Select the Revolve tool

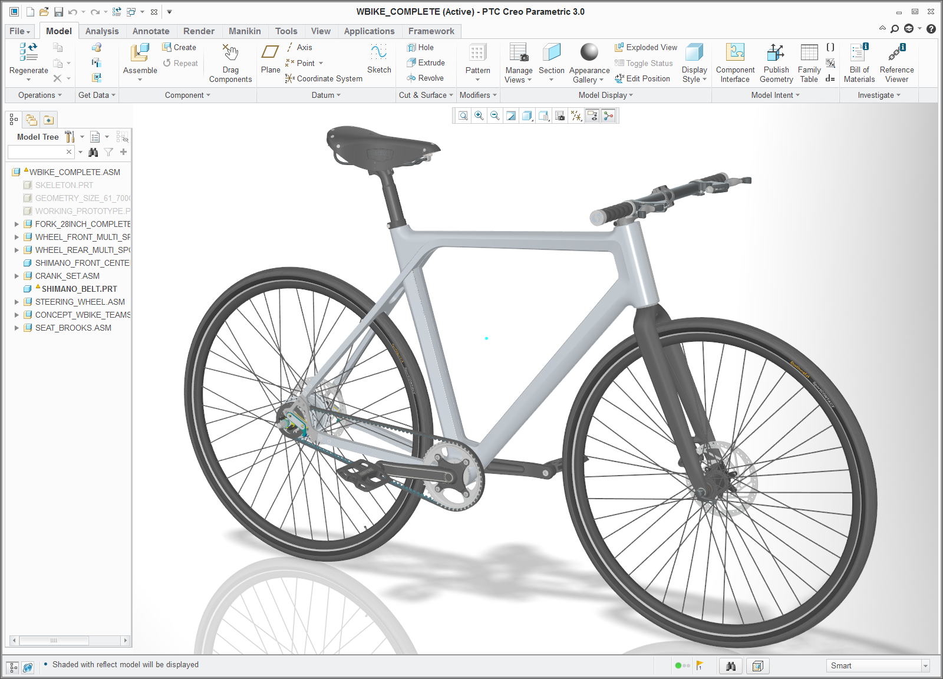point(426,78)
